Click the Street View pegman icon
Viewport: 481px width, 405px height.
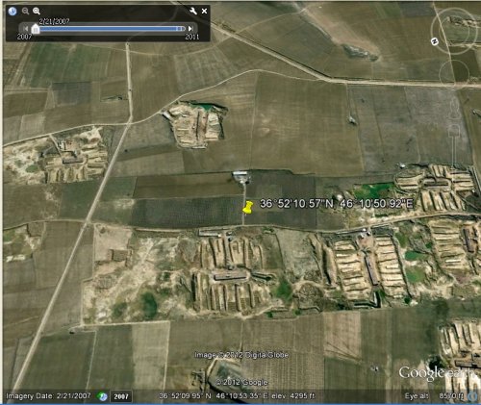coord(454,108)
